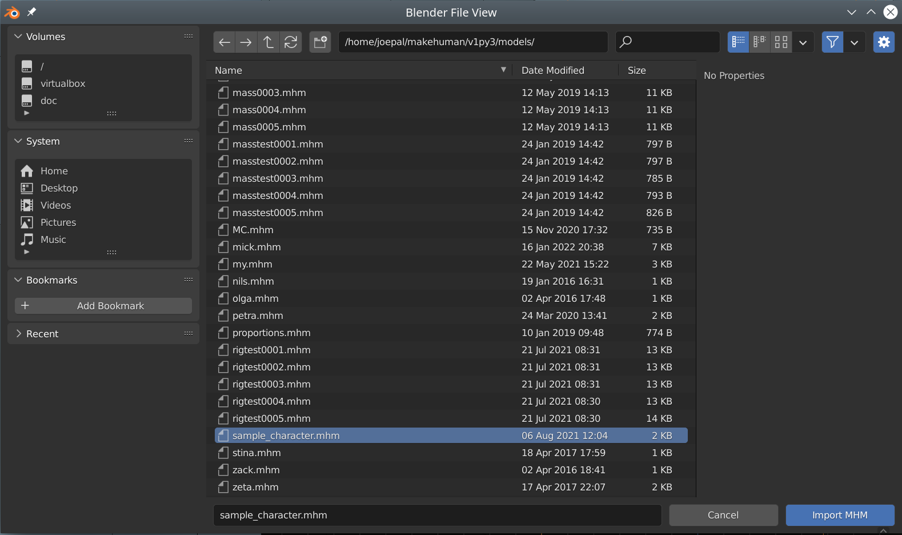
Task: Select my.mhm file
Action: click(x=451, y=264)
